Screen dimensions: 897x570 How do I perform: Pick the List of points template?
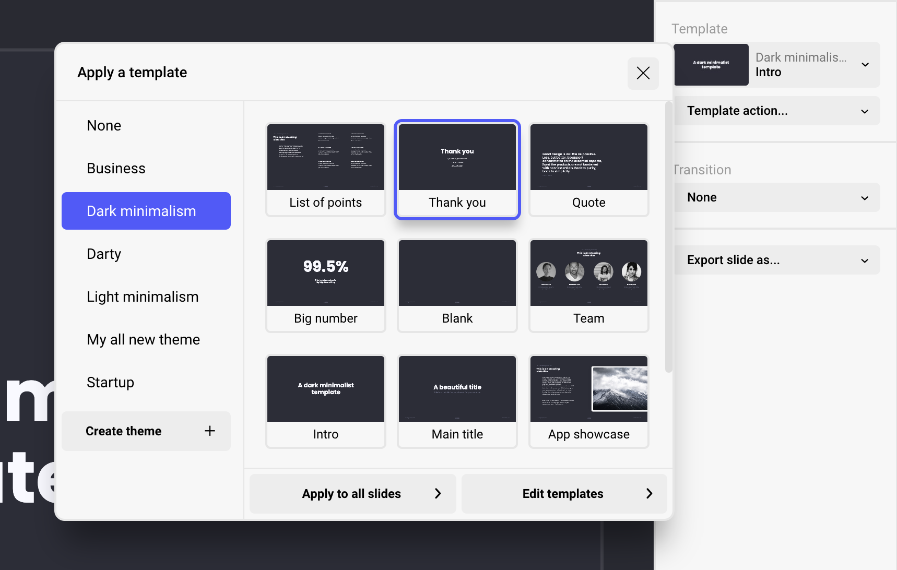click(325, 169)
